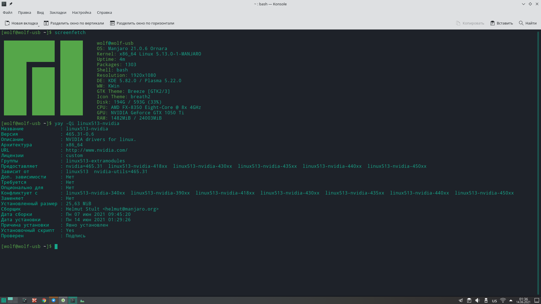Image resolution: width=541 pixels, height=304 pixels.
Task: Open the Настройка menu
Action: [81, 12]
